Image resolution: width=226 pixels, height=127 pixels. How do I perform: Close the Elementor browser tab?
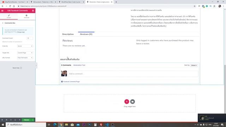[112, 2]
